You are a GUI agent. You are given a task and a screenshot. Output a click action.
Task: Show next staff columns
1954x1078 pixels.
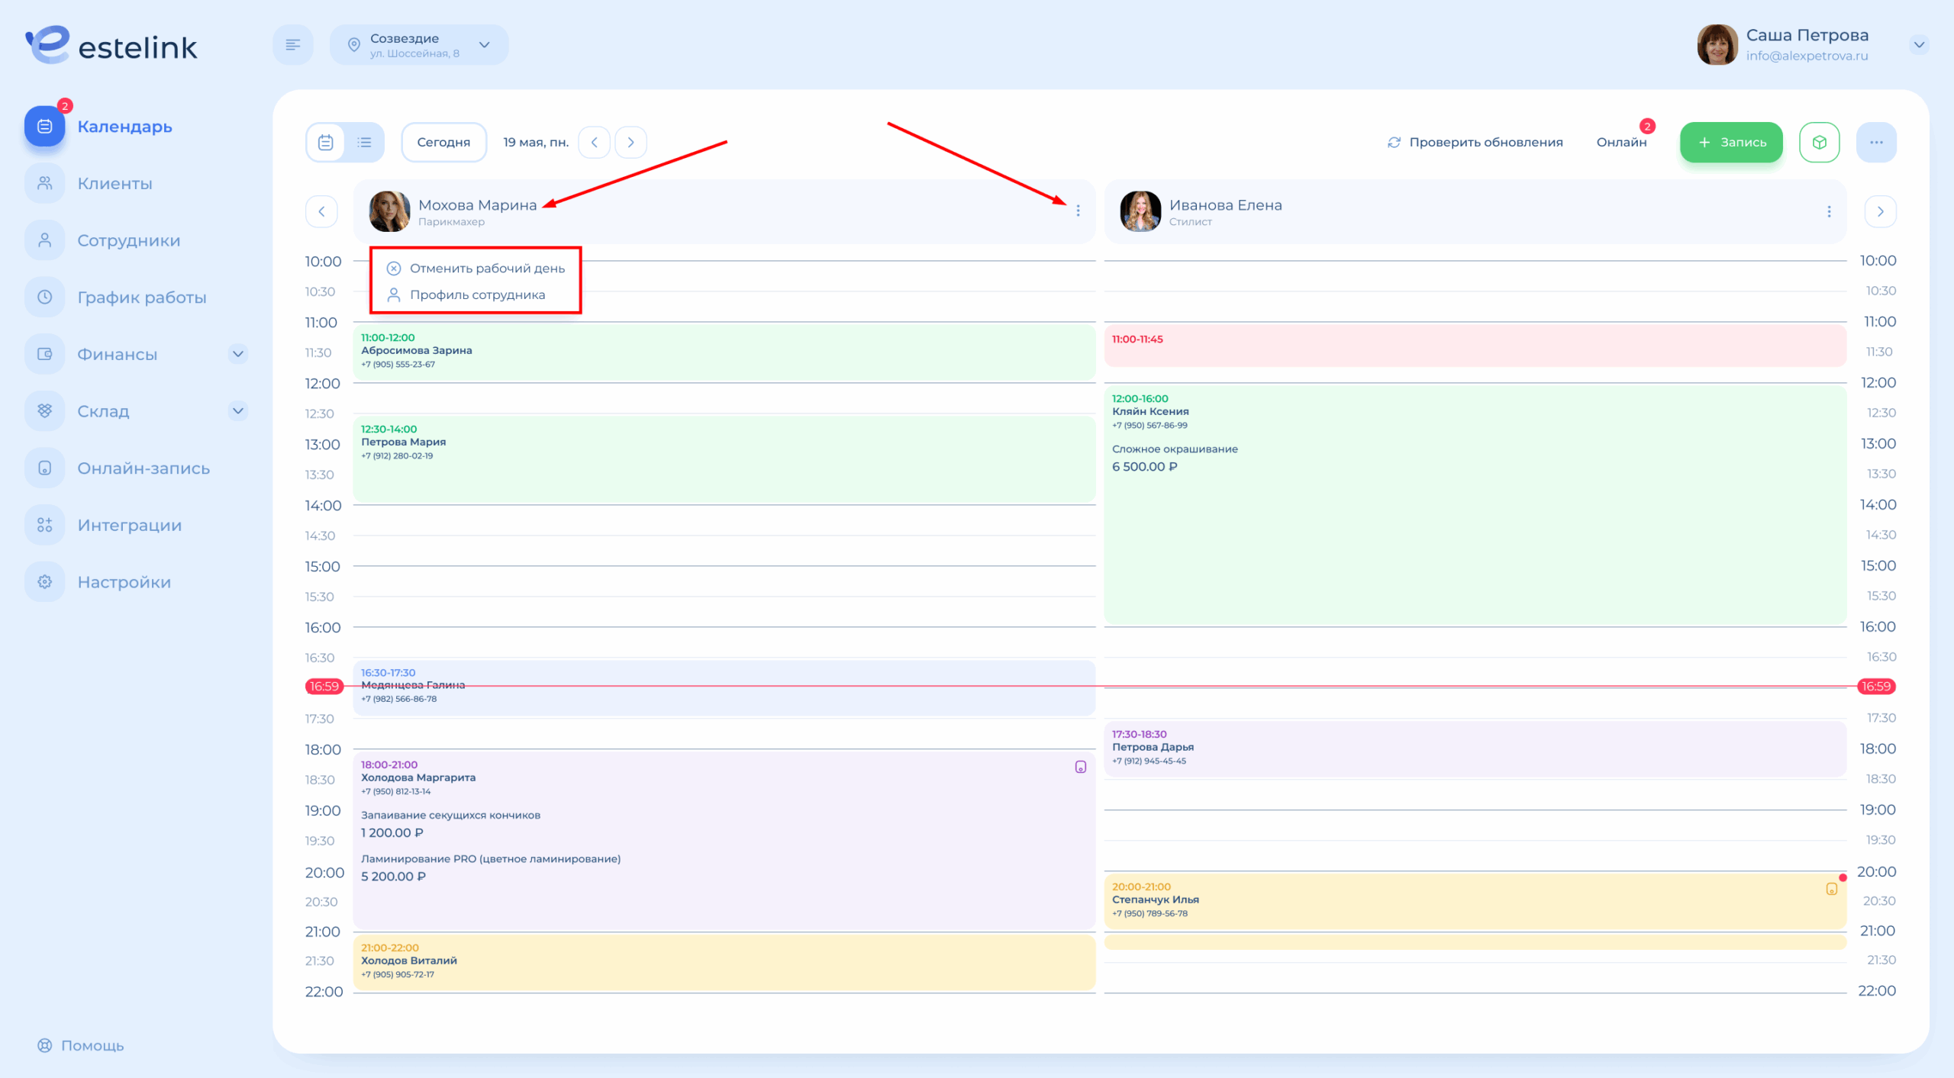pos(1881,211)
